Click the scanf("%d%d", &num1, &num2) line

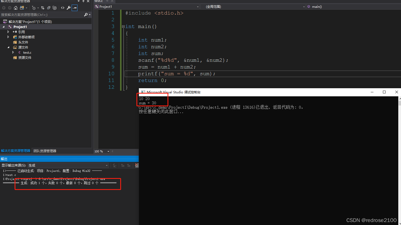[x=183, y=60]
